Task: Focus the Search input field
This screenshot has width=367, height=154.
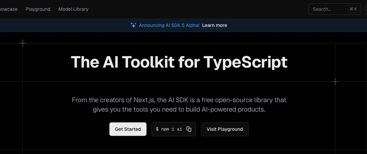Action: point(334,9)
